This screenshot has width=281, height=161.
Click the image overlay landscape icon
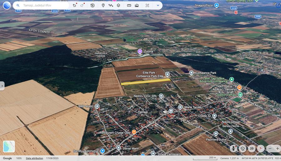click(x=137, y=5)
